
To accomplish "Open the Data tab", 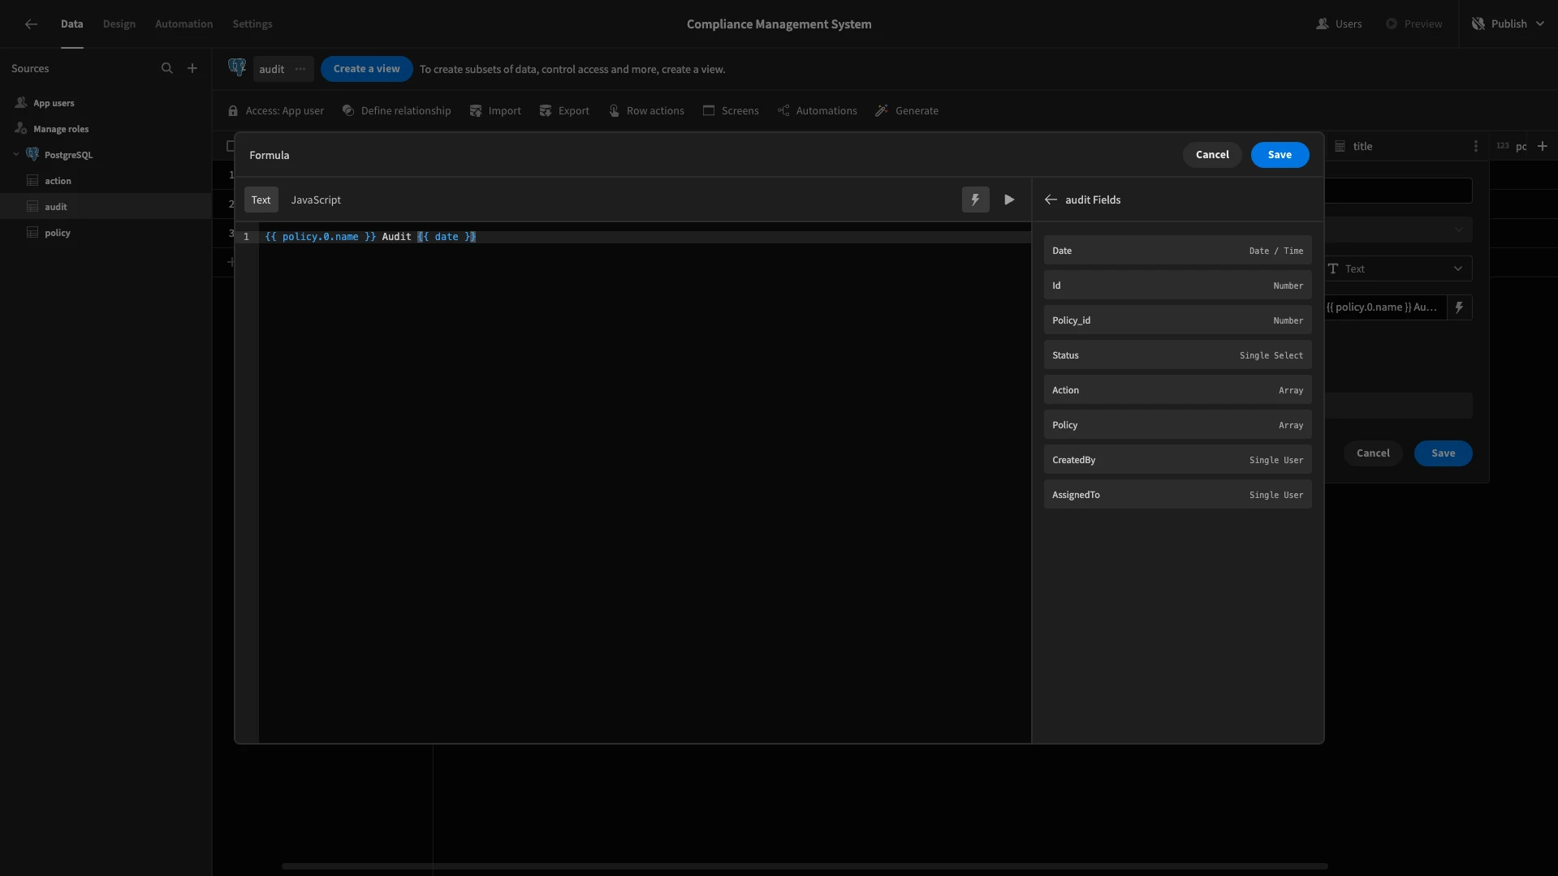I will click(x=71, y=24).
